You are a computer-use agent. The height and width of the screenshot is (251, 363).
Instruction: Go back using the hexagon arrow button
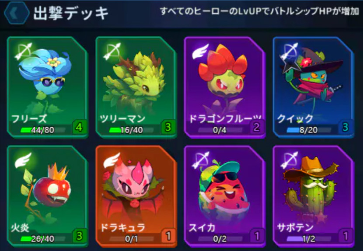[x=17, y=13]
